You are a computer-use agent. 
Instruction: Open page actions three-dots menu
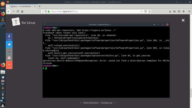point(142,11)
